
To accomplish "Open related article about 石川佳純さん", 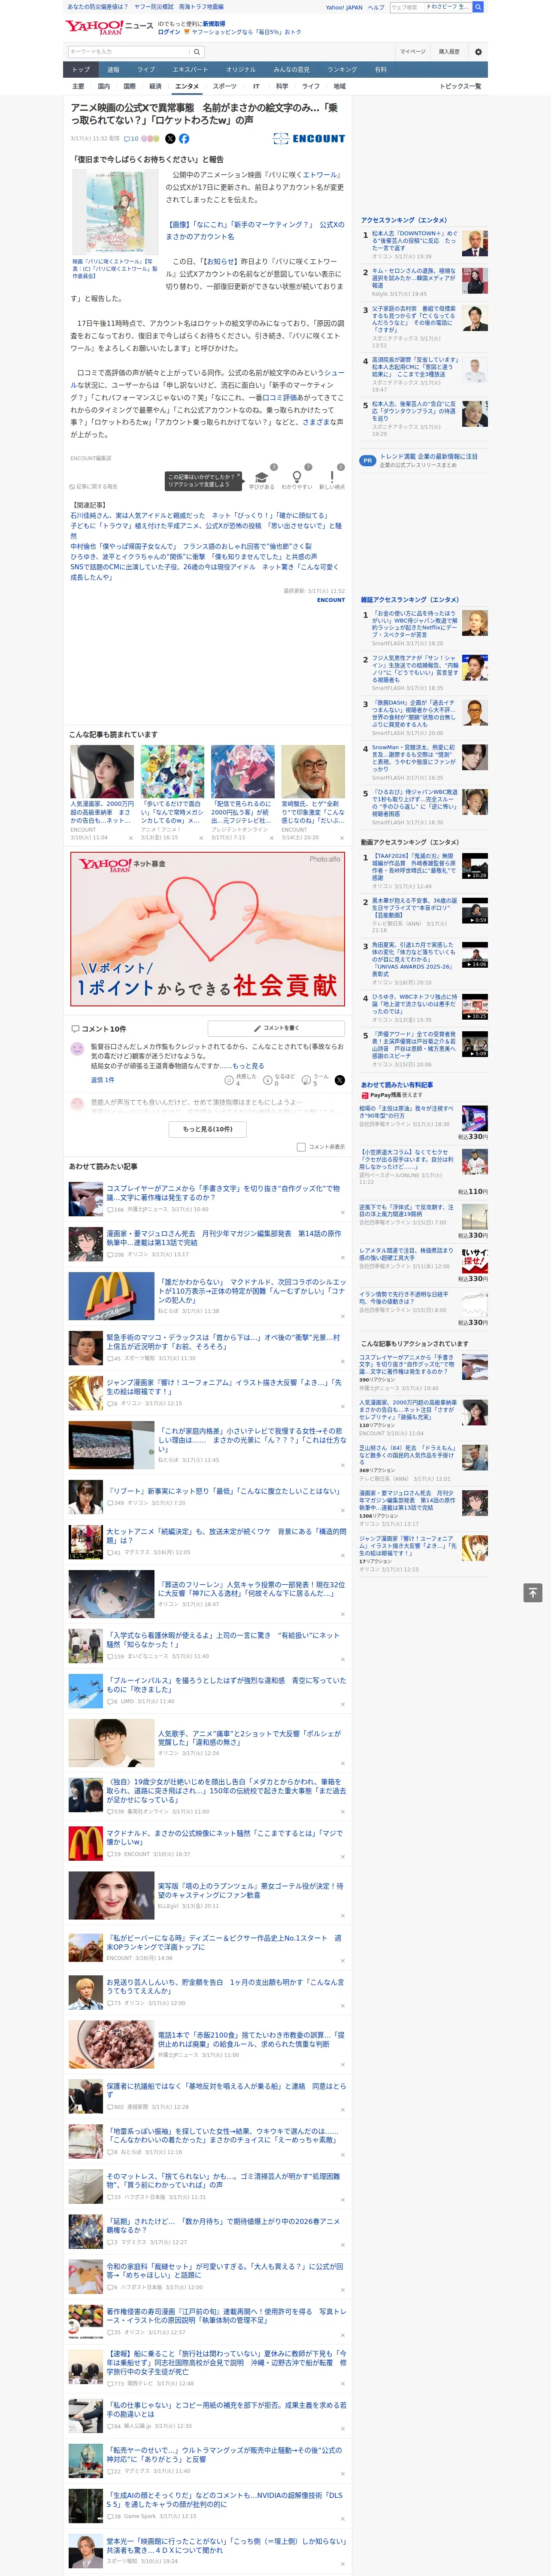I will pos(200,515).
